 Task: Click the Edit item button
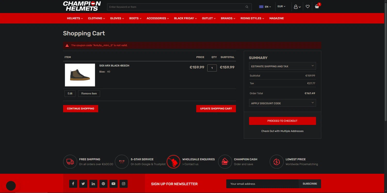click(70, 94)
